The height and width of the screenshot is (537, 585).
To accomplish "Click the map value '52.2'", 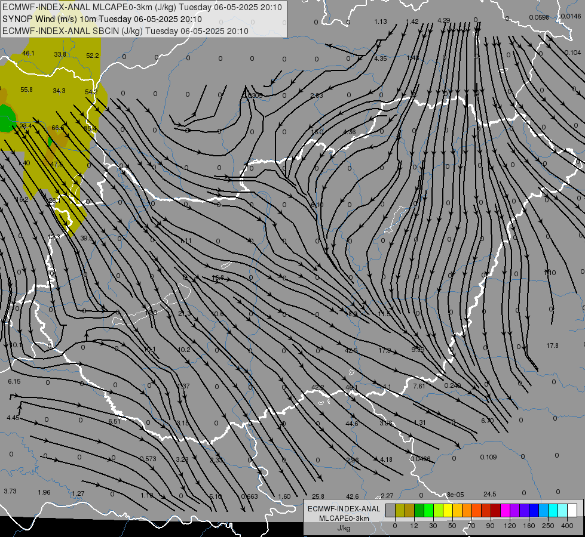I will pos(93,55).
